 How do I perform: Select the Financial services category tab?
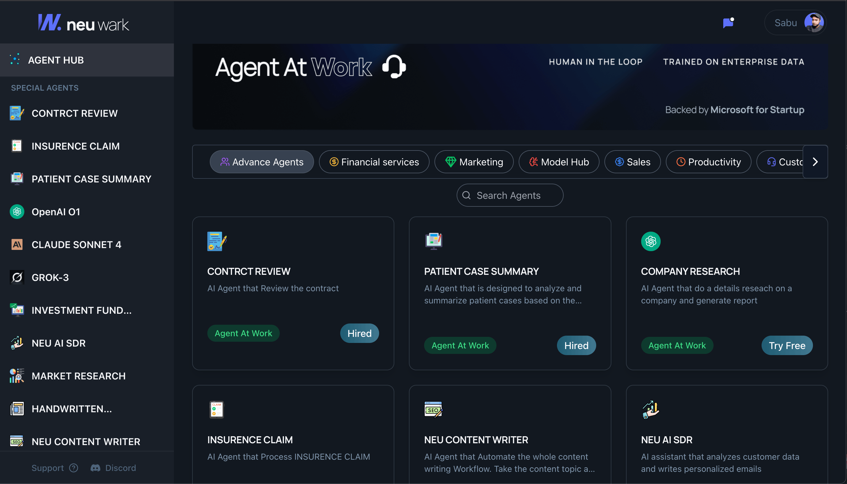(374, 162)
